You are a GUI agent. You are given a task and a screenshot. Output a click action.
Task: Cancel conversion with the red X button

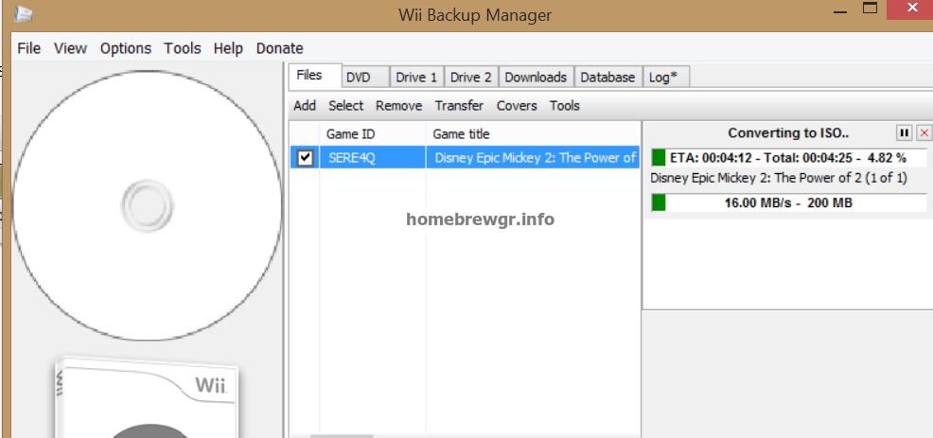point(924,132)
